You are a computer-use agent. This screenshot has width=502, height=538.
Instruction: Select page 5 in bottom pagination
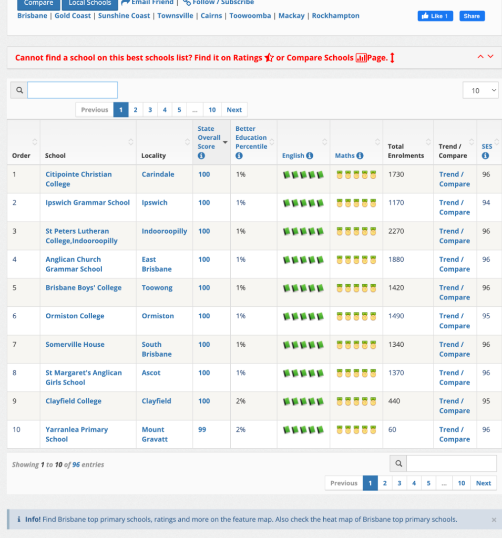tap(428, 483)
